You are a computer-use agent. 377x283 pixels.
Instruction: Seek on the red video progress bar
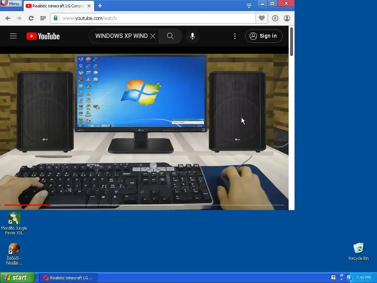(x=144, y=205)
